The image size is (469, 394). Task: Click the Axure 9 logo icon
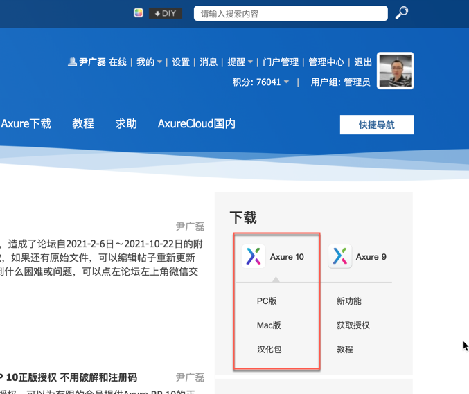click(339, 256)
